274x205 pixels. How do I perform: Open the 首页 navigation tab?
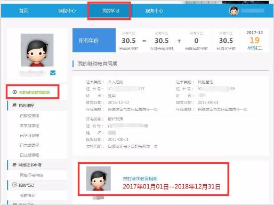23,11
